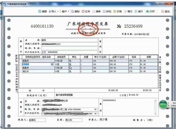
Task: Remove a row with 减行 icon
Action: pyautogui.click(x=139, y=11)
